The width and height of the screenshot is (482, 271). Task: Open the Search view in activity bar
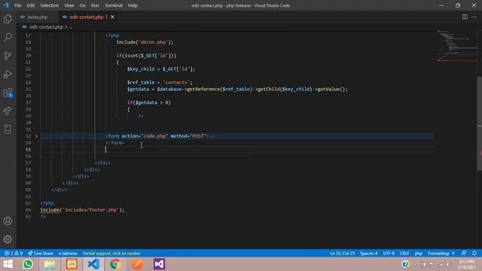pyautogui.click(x=8, y=37)
